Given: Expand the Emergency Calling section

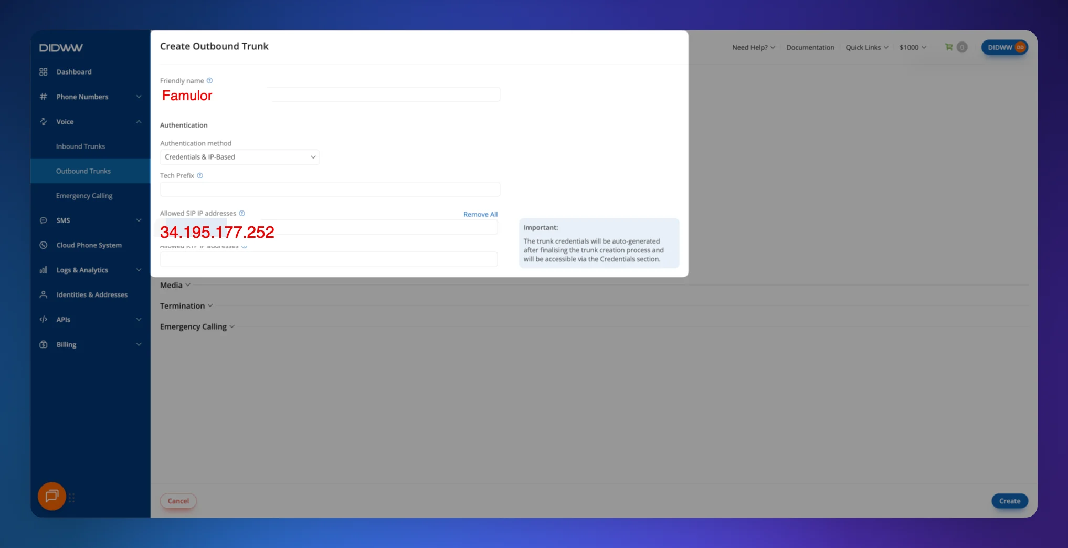Looking at the screenshot, I should pos(197,326).
